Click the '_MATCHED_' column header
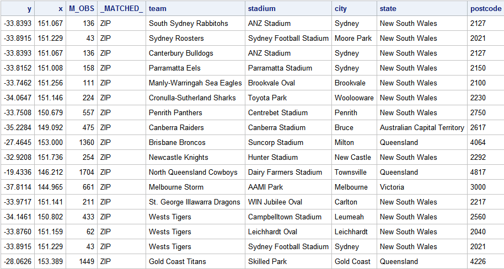 pos(121,8)
